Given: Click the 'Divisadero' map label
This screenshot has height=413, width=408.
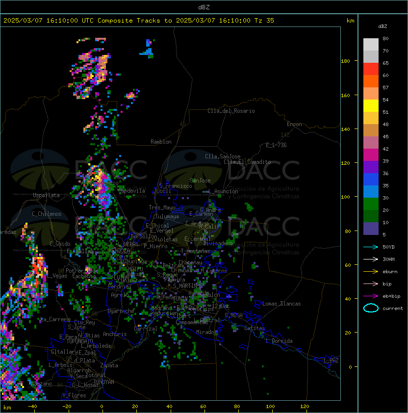Looking at the screenshot, I should click(218, 243).
